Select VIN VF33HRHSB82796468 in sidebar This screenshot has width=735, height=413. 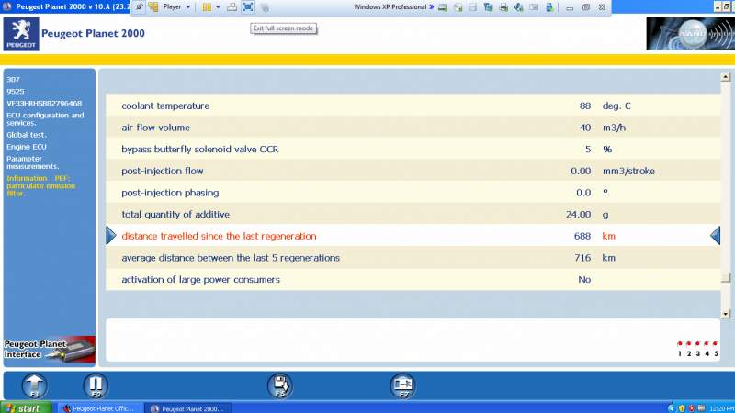(x=44, y=103)
